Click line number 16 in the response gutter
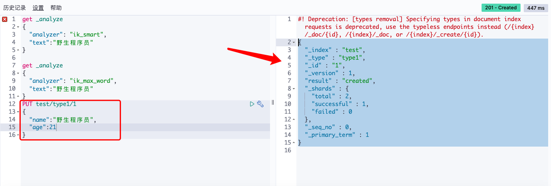This screenshot has height=186, width=551. (288, 150)
